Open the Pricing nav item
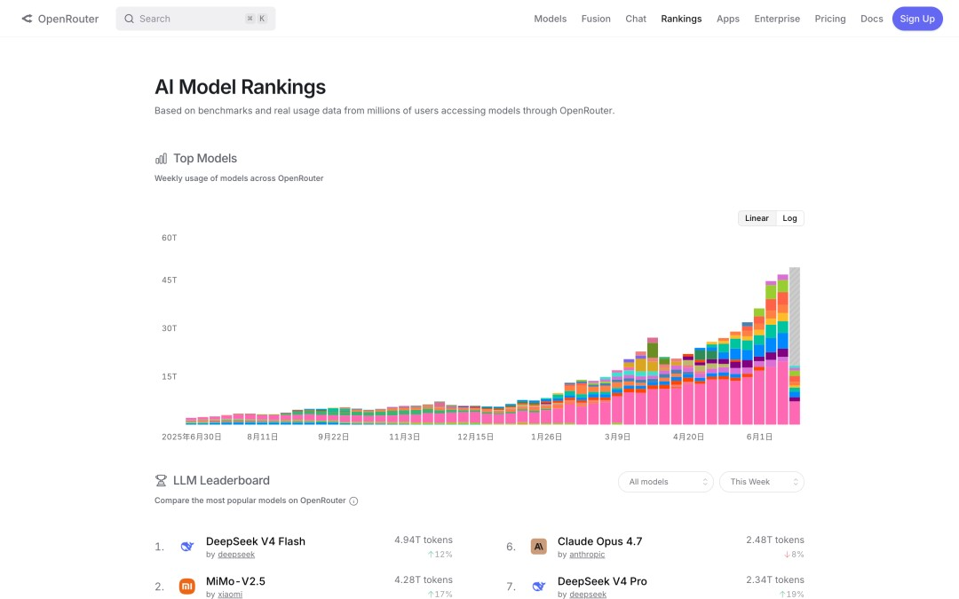959x599 pixels. coord(830,19)
